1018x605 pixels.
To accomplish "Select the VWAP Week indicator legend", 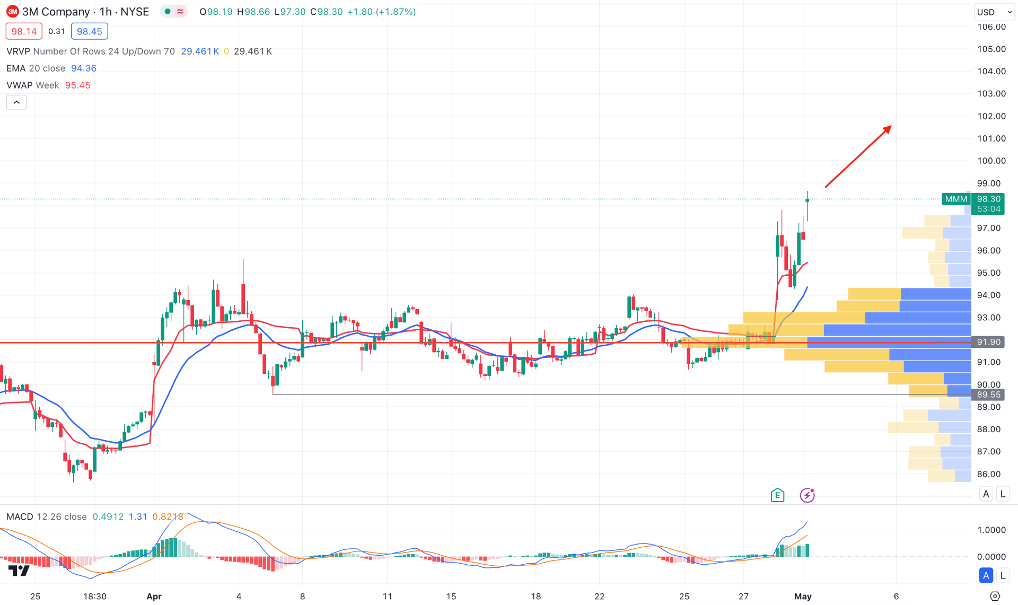I will point(32,85).
